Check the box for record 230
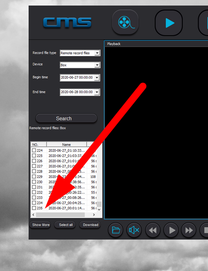208x271 pixels. coord(34,182)
